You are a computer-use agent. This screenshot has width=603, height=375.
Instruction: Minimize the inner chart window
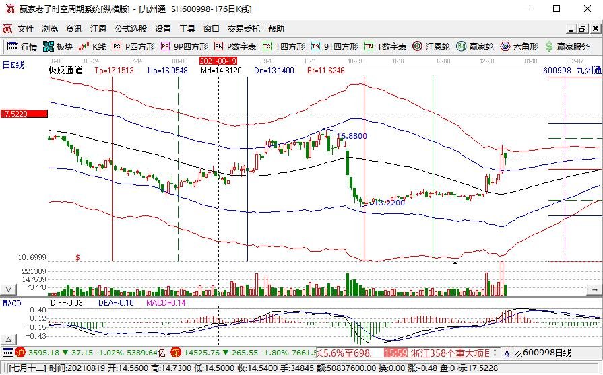coord(572,28)
